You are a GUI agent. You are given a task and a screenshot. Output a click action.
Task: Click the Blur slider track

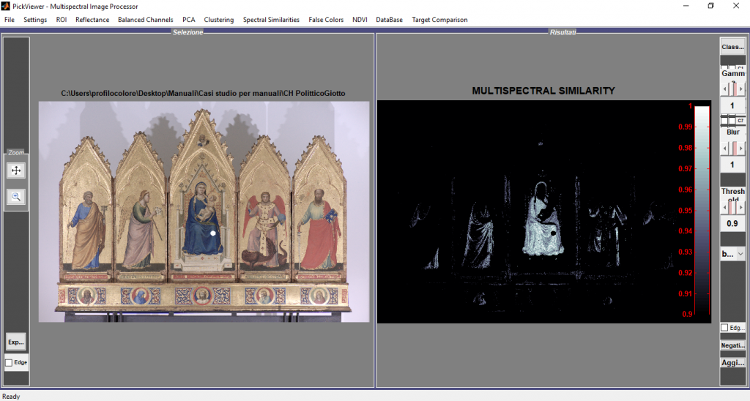click(x=732, y=148)
